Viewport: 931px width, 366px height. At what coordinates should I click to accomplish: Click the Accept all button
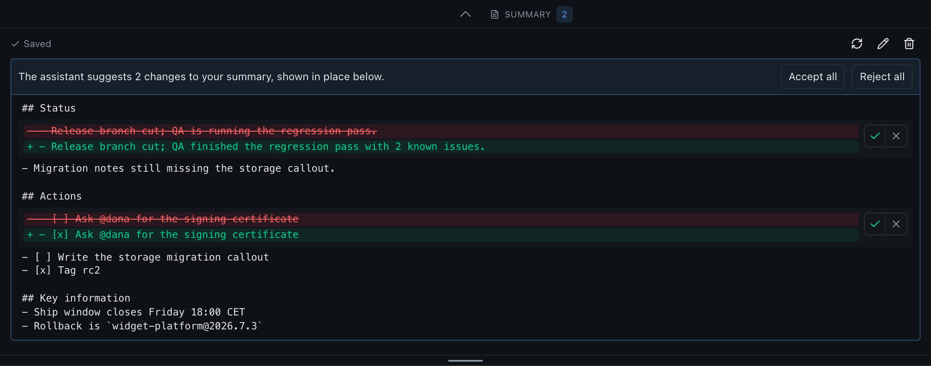pyautogui.click(x=813, y=77)
